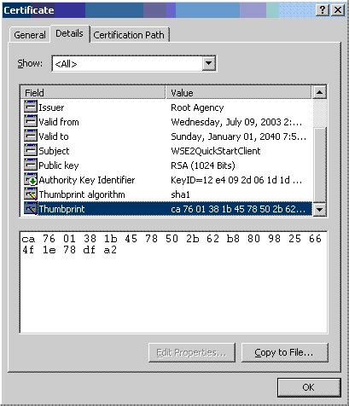Viewport: 349px width, 406px height.
Task: Click the value Sunday, January 01, 2040
Action: point(238,136)
